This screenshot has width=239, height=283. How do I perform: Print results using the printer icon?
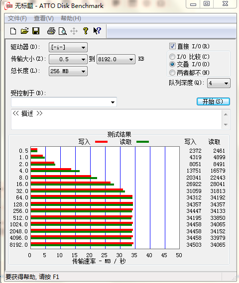[x=51, y=31]
